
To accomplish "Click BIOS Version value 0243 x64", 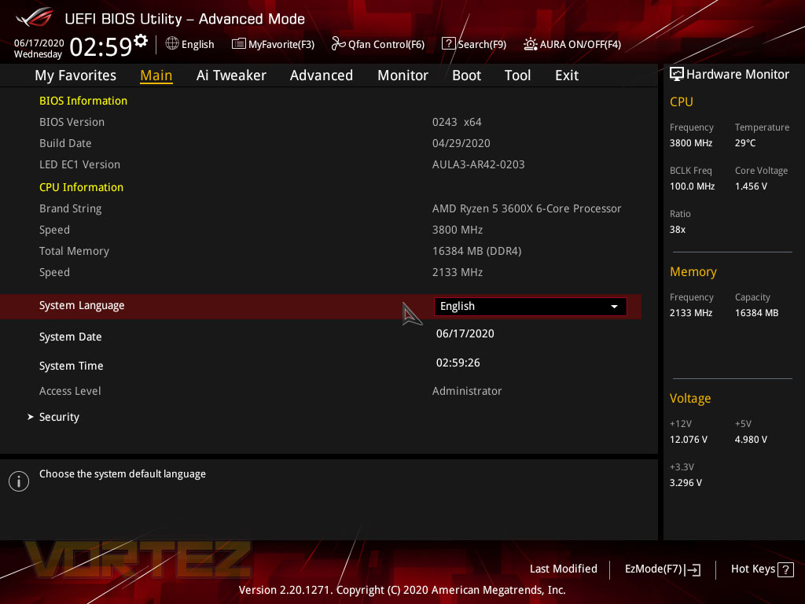I will [457, 122].
